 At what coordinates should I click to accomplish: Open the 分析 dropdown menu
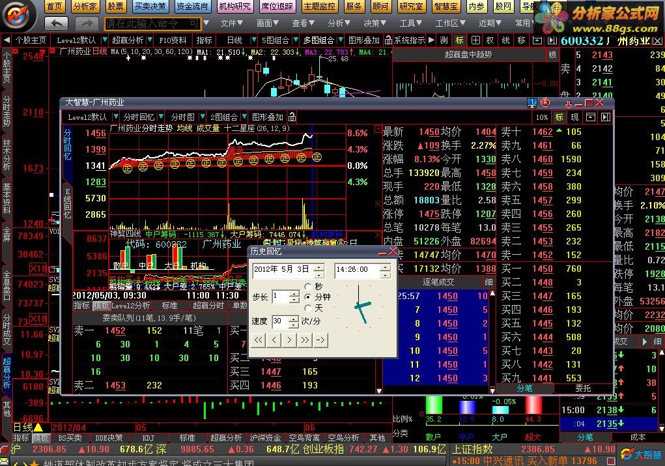(339, 23)
